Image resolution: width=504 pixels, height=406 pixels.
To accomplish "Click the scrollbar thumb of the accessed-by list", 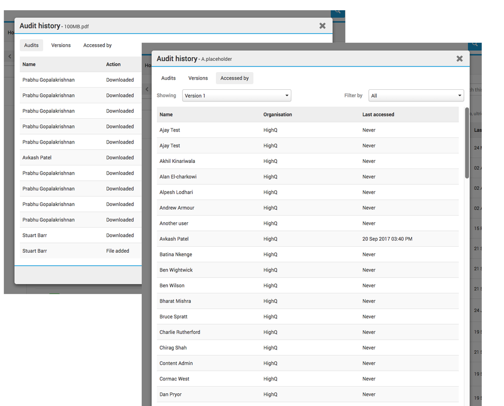I will (467, 142).
